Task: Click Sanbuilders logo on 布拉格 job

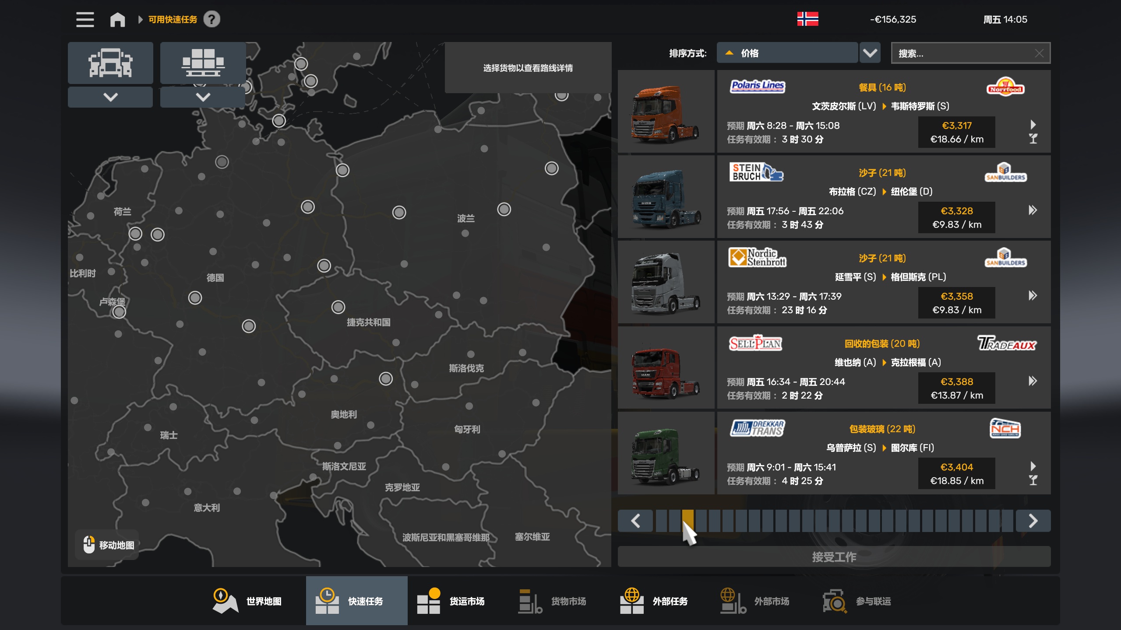Action: coord(1005,172)
